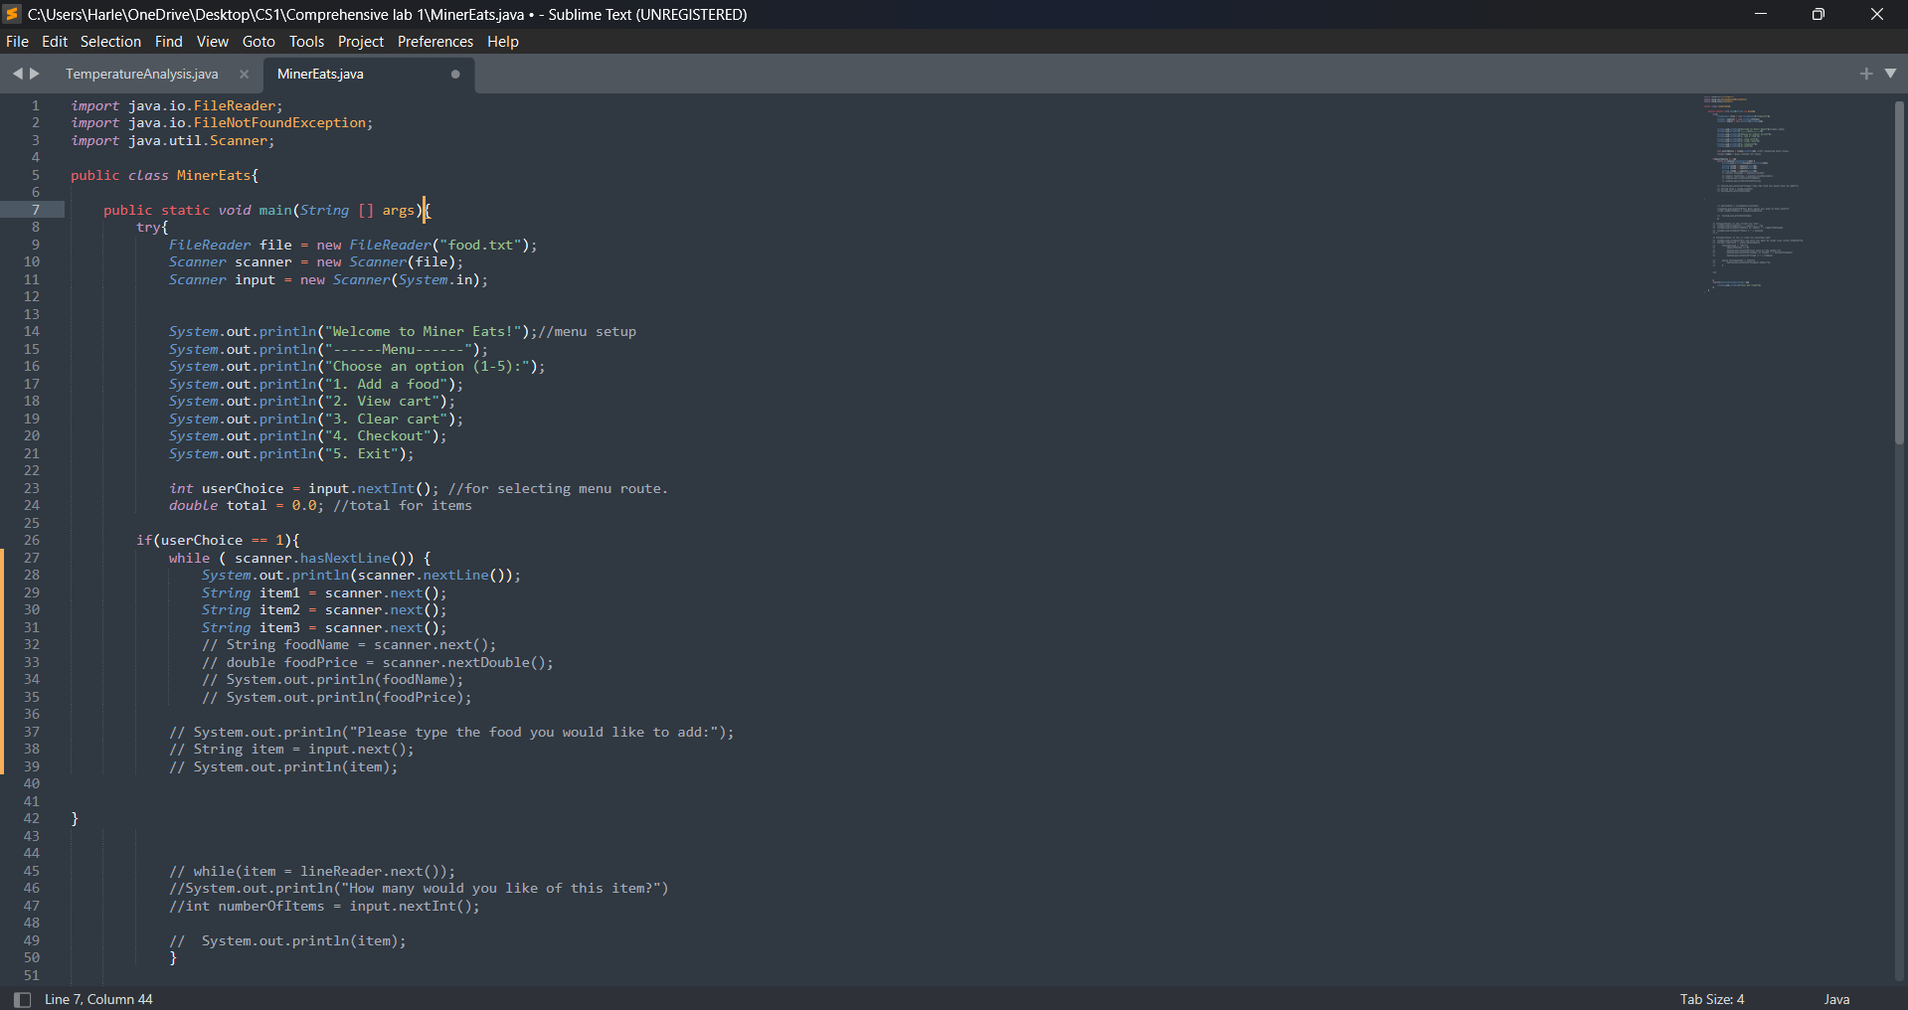Open the Preferences menu
Screen dimensions: 1908x1010
434,41
